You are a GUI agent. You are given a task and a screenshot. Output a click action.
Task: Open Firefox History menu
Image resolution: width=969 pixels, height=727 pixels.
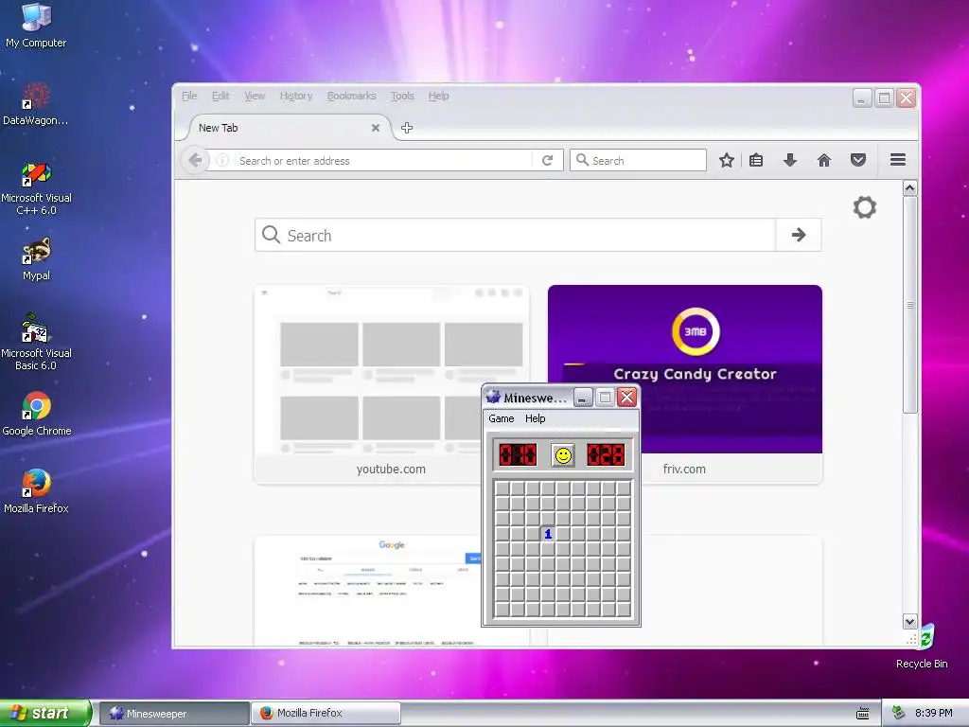296,96
